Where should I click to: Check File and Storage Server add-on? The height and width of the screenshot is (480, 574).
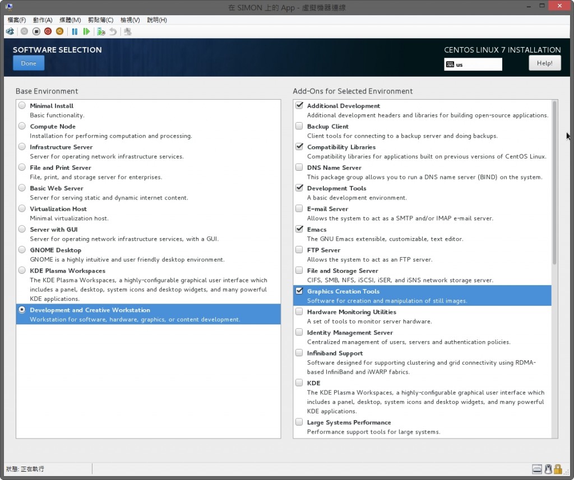pos(299,271)
